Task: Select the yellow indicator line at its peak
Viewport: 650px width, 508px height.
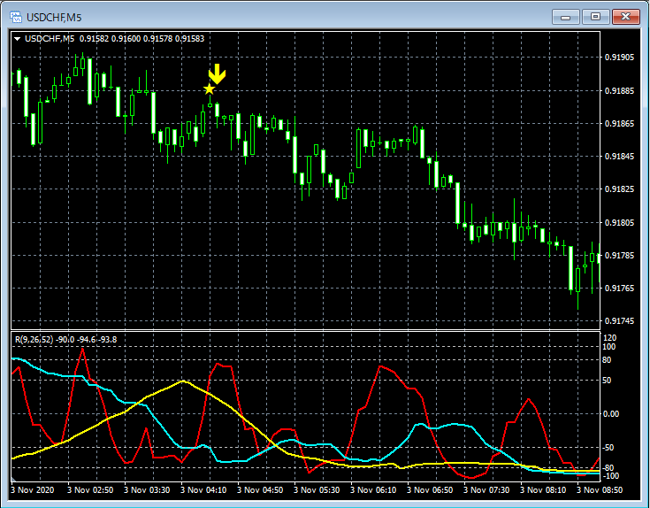Action: click(x=183, y=381)
